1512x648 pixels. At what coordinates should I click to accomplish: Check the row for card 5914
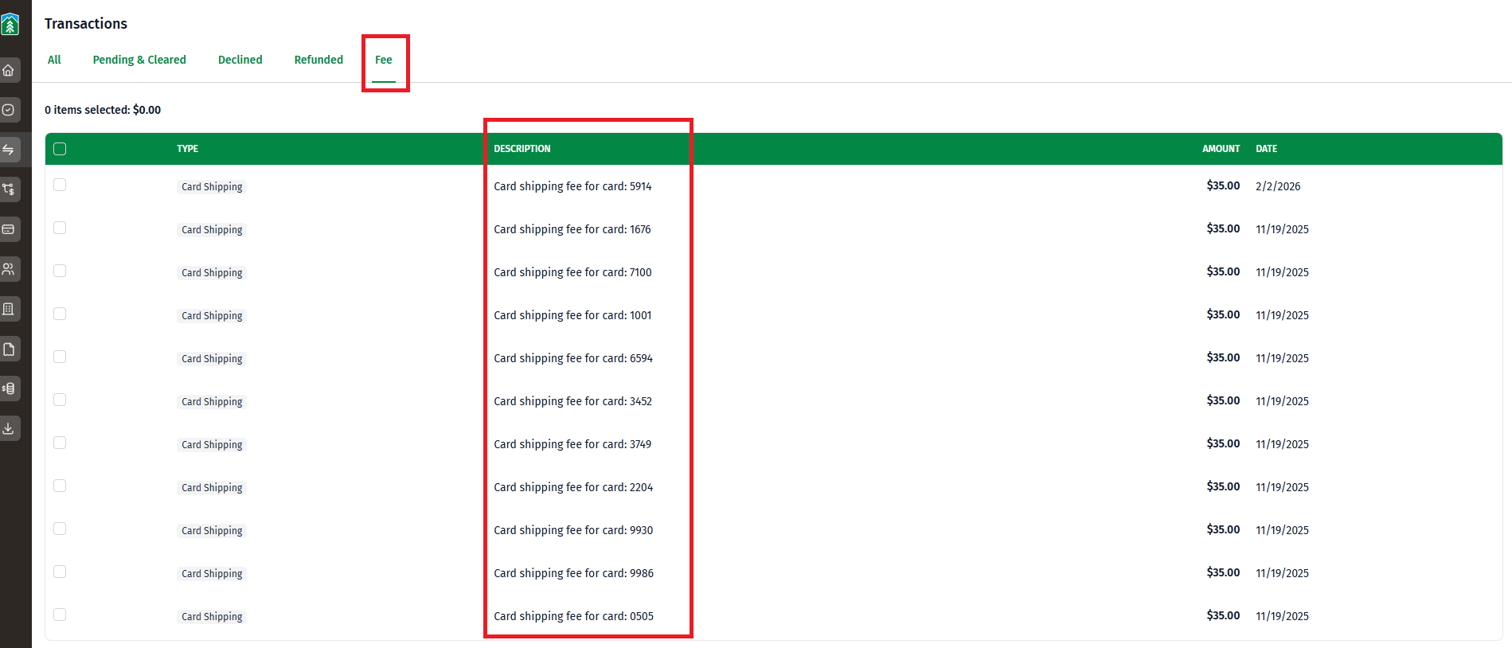pos(60,185)
